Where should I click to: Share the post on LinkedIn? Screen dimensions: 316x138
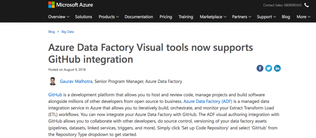coord(277,68)
